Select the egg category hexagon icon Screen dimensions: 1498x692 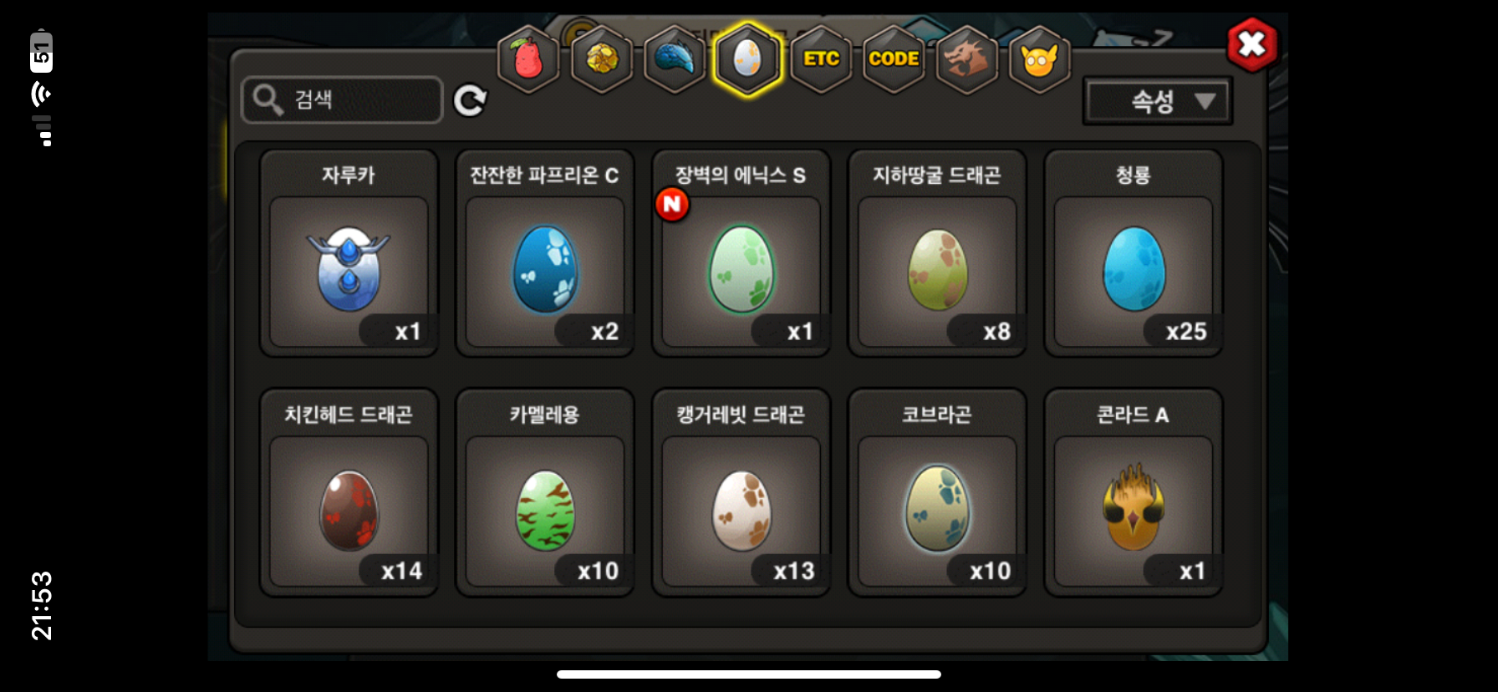(x=748, y=59)
